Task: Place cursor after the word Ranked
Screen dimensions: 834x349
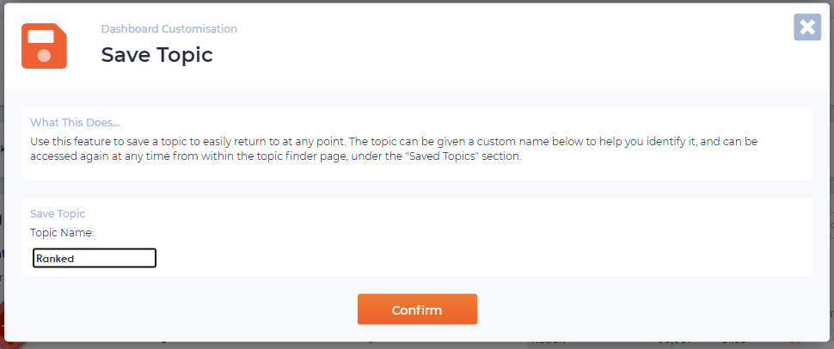Action: pos(75,259)
